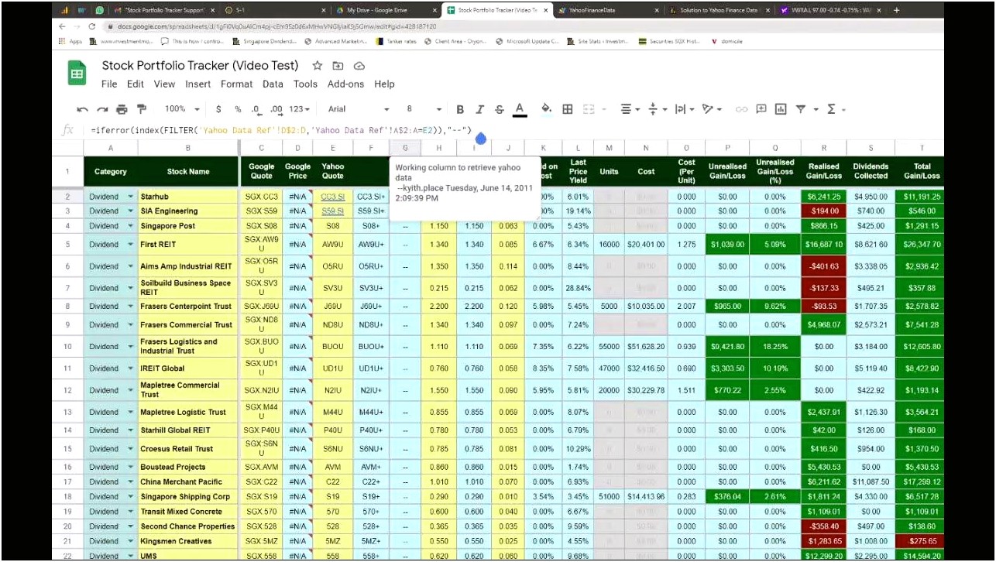Screen dimensions: 996x562
Task: Open the Tanker rates bookmark
Action: coord(396,41)
